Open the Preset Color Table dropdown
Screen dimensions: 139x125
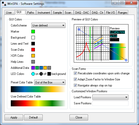50,82
